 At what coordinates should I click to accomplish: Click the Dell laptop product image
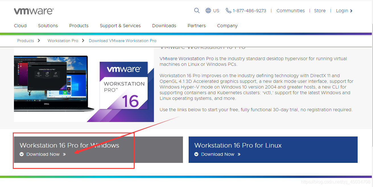[54, 83]
